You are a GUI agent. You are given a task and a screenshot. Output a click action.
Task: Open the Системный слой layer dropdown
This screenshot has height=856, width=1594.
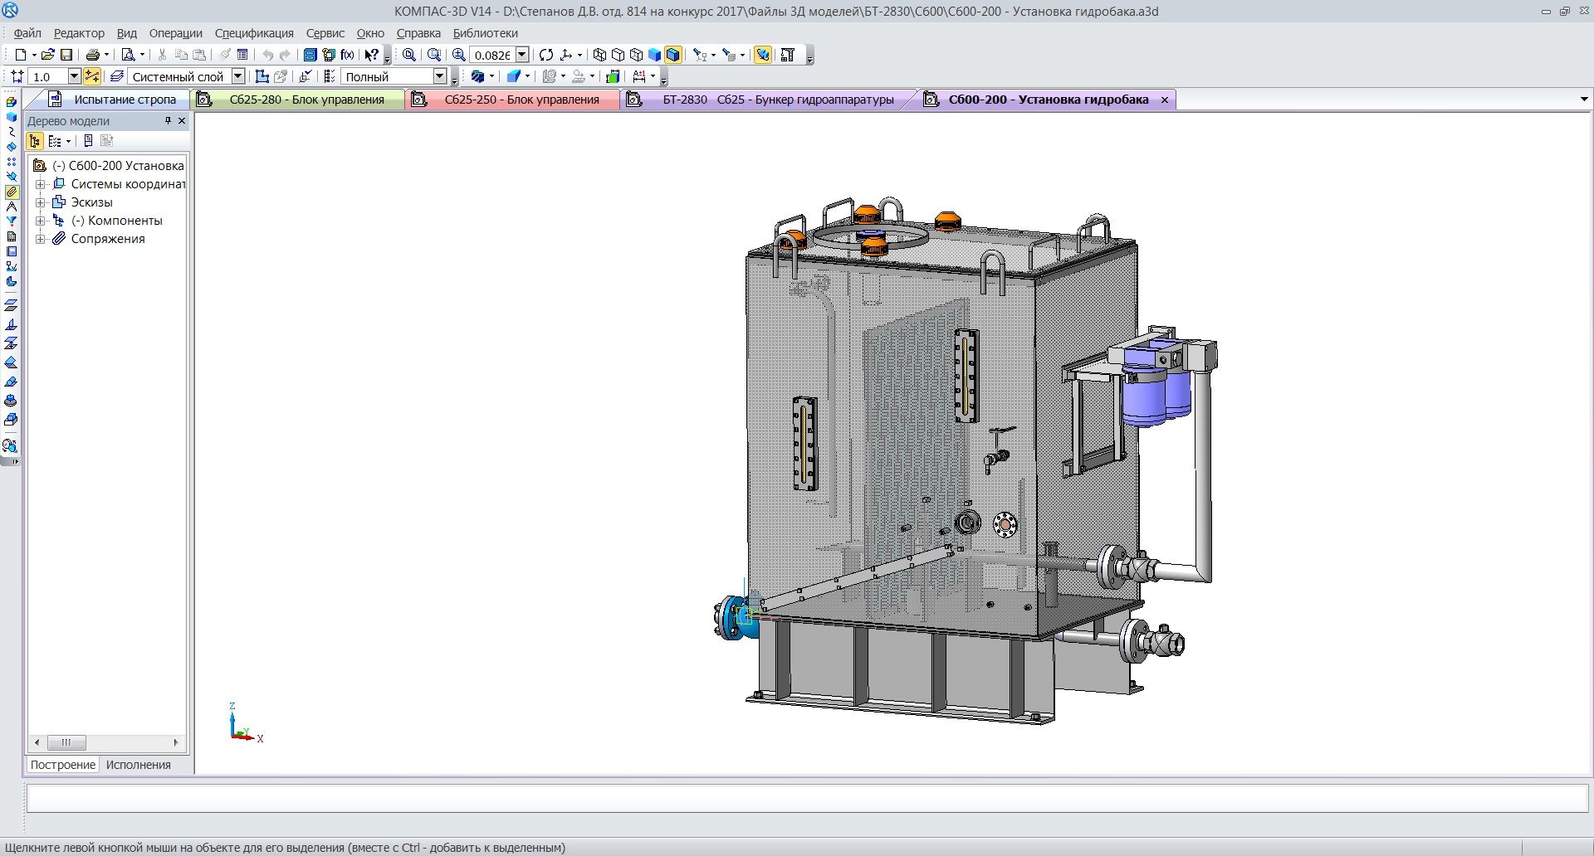click(x=237, y=76)
